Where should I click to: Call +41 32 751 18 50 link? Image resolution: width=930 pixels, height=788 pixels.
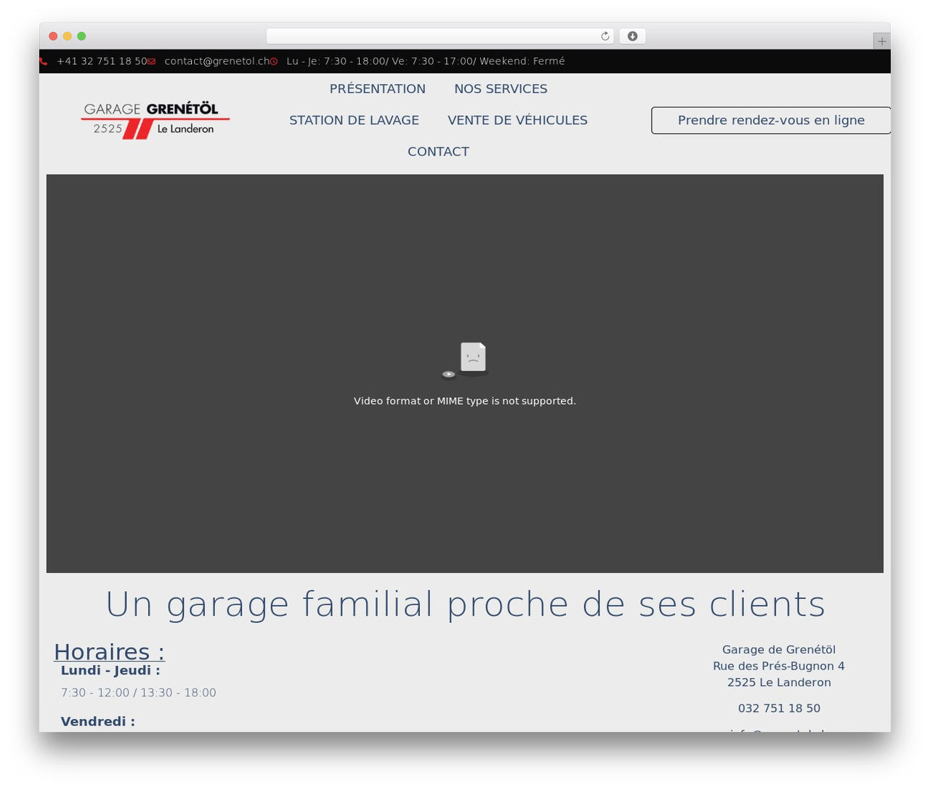click(x=102, y=61)
